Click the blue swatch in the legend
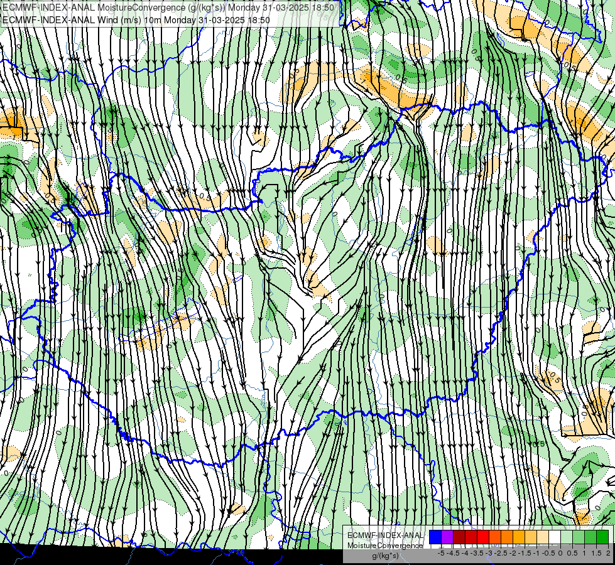The image size is (615, 565). click(x=435, y=537)
